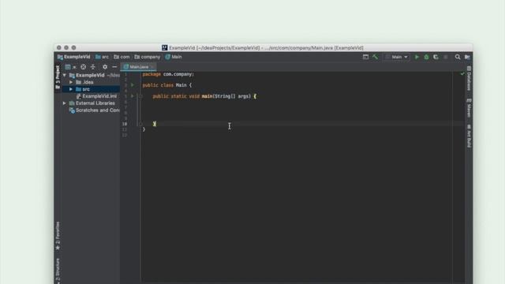Click company breadcrumb in navigation bar

(148, 57)
